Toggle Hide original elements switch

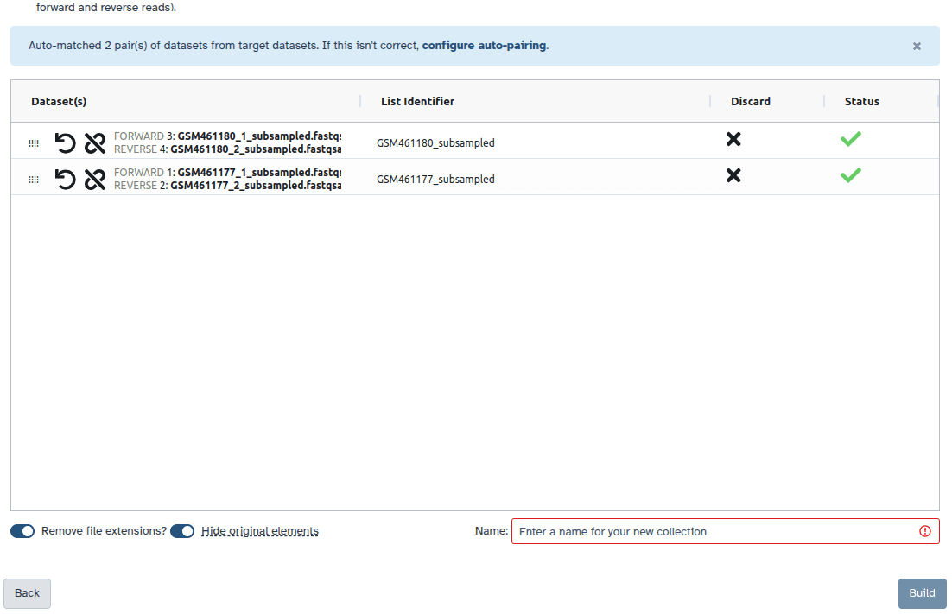tap(182, 531)
